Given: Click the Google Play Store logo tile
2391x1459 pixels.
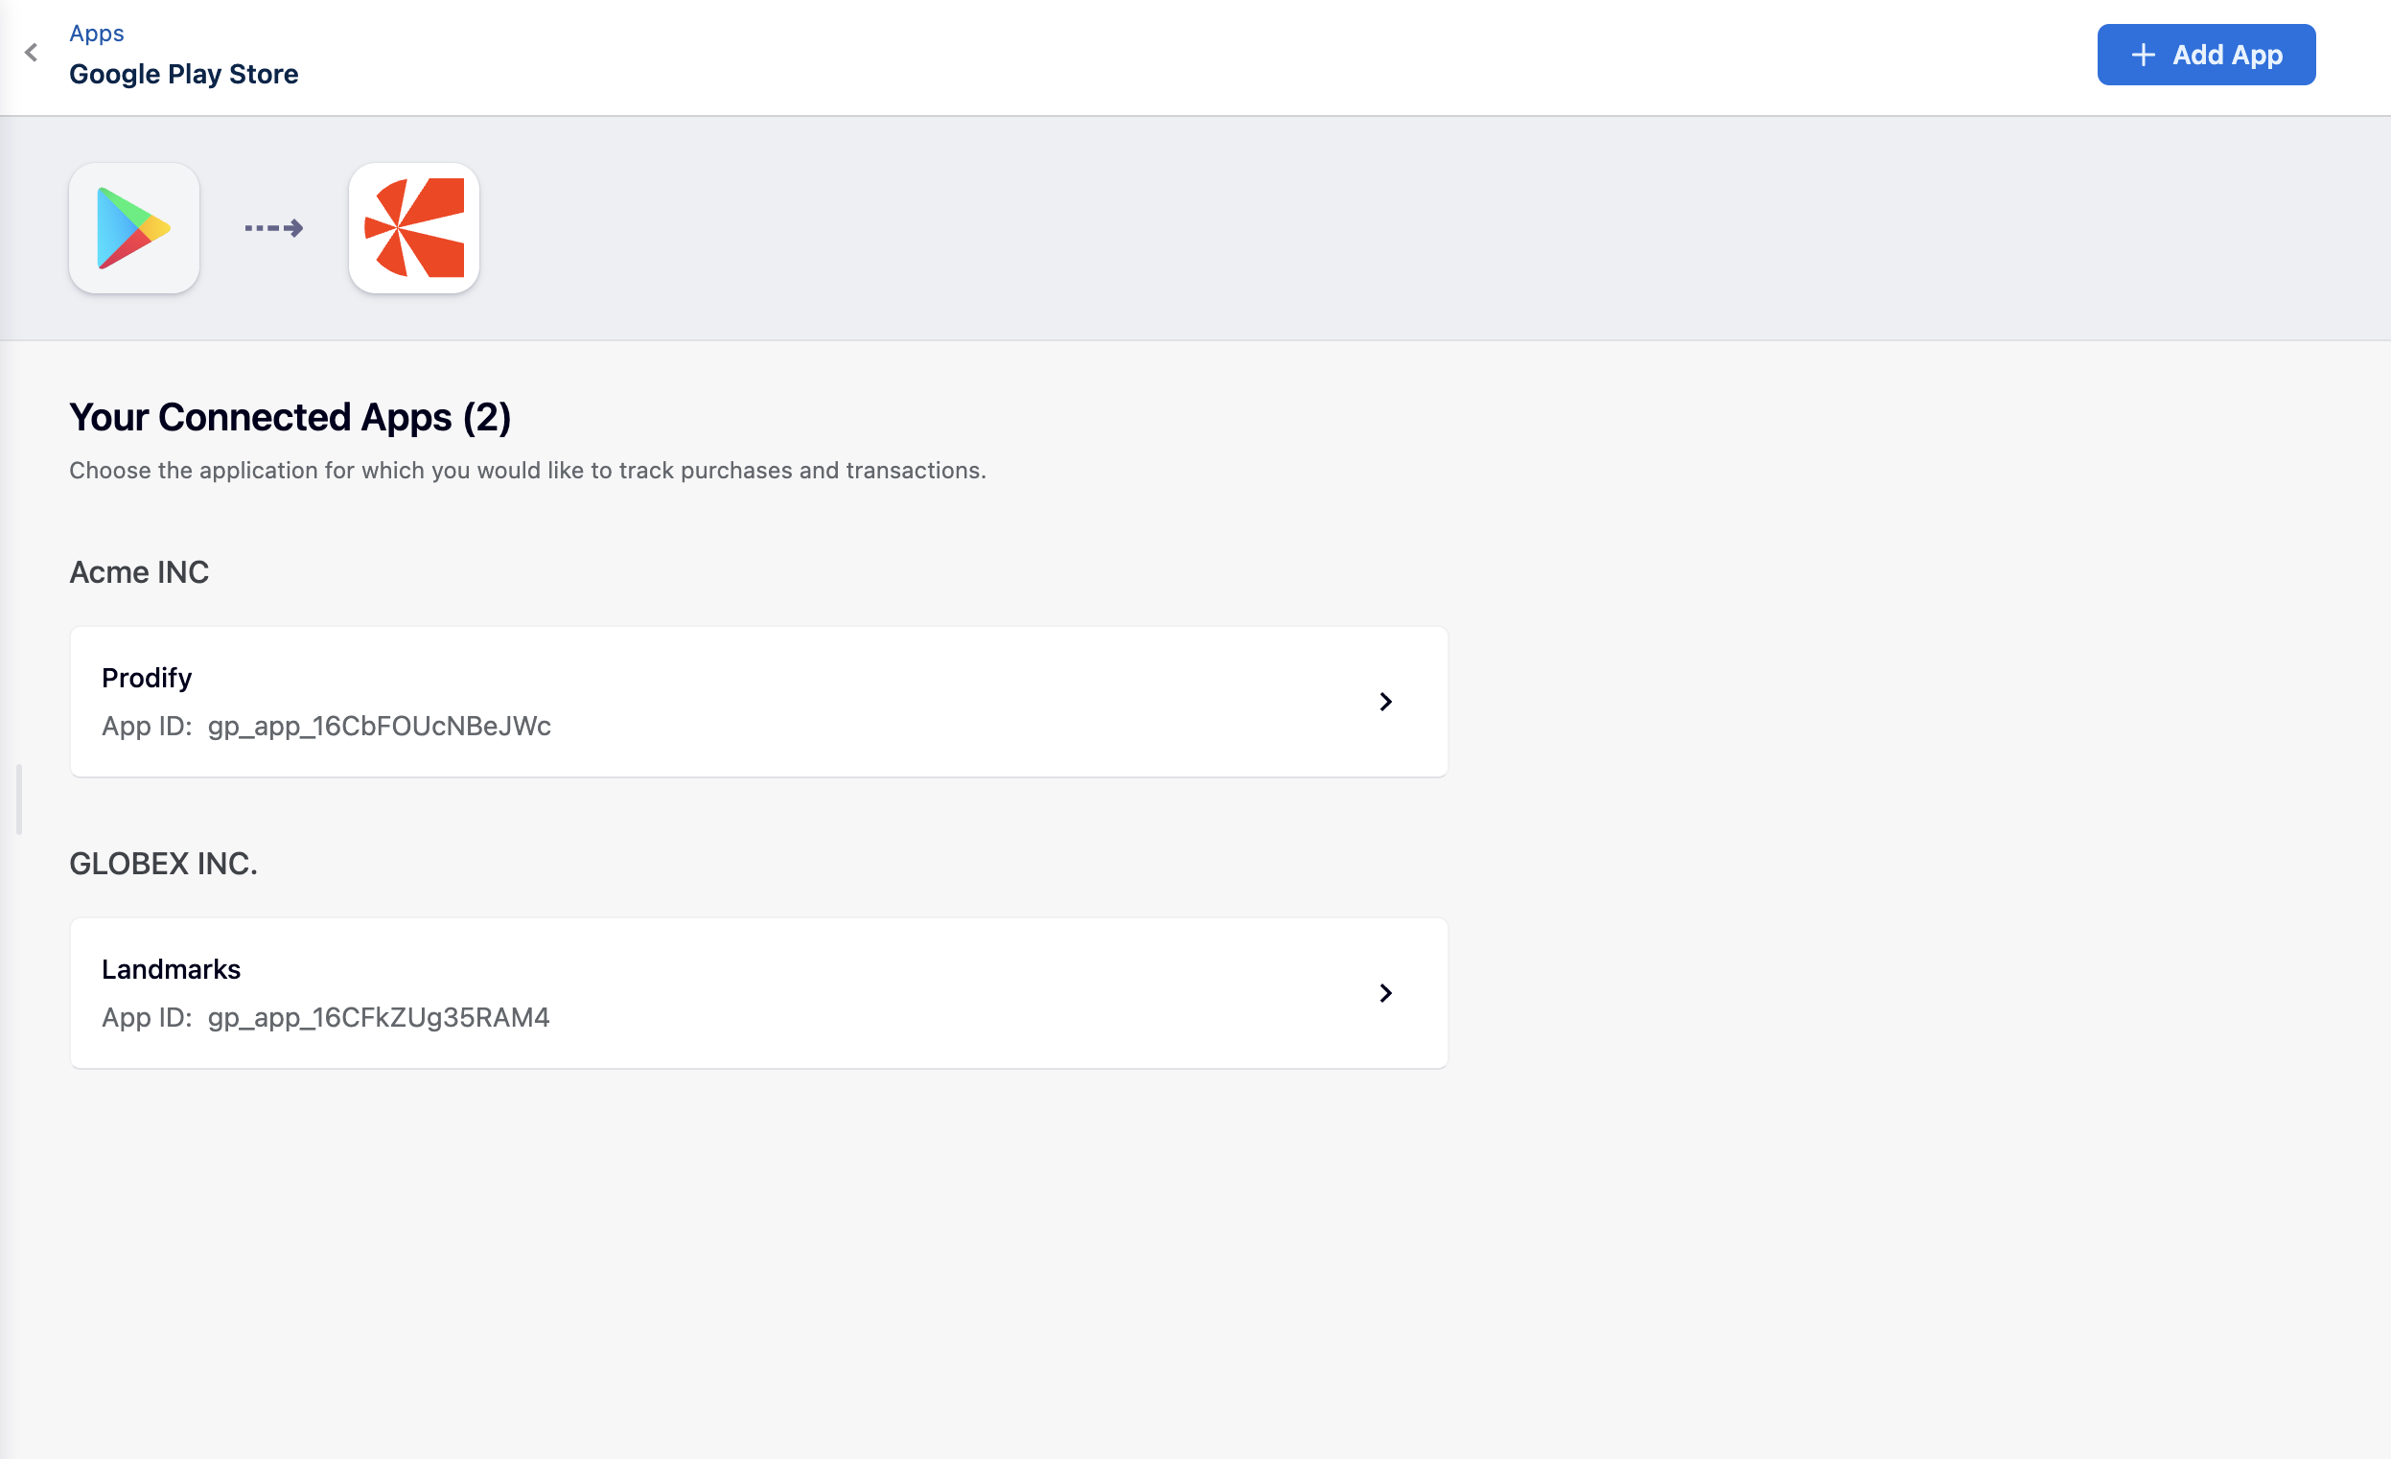Looking at the screenshot, I should pos(134,228).
